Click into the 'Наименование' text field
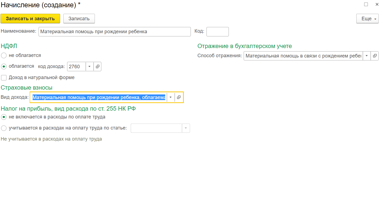The image size is (383, 211). click(x=115, y=32)
